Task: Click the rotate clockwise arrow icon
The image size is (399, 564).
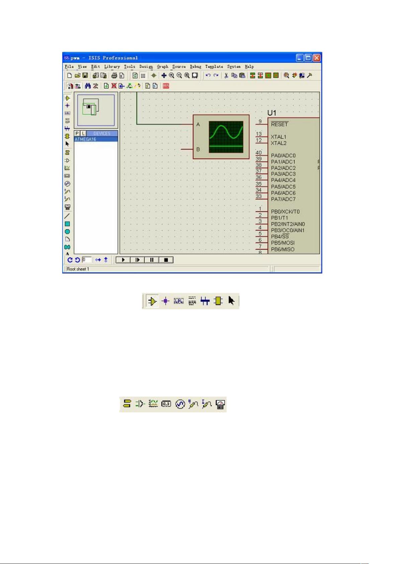Action: pyautogui.click(x=70, y=260)
